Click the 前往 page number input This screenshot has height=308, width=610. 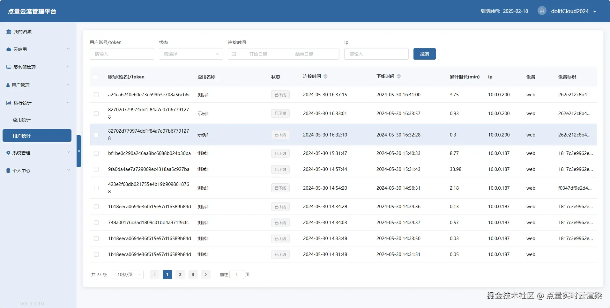[x=237, y=275]
